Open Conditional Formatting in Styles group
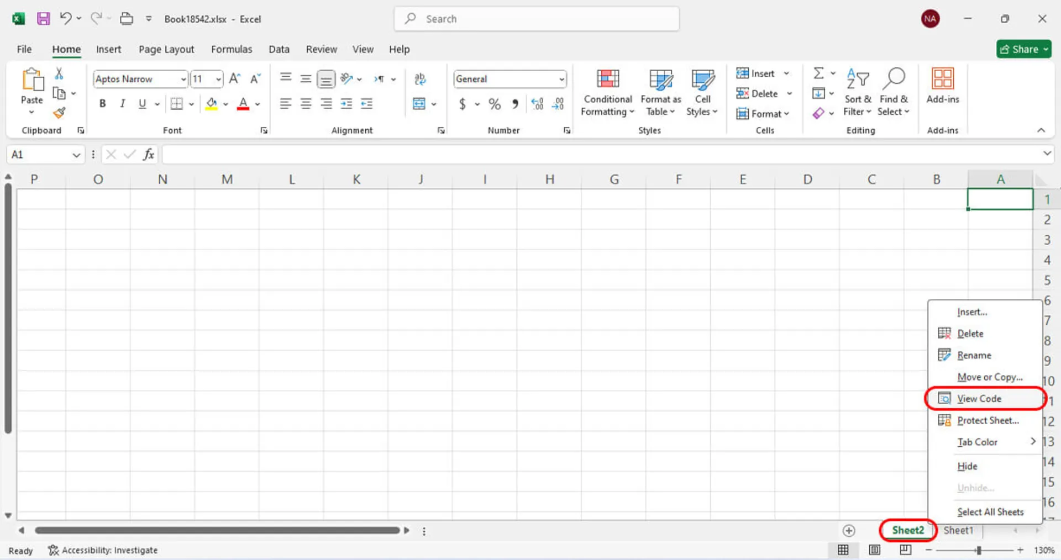1061x560 pixels. tap(607, 93)
